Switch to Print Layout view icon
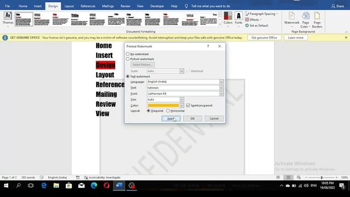The image size is (350, 197). click(288, 177)
